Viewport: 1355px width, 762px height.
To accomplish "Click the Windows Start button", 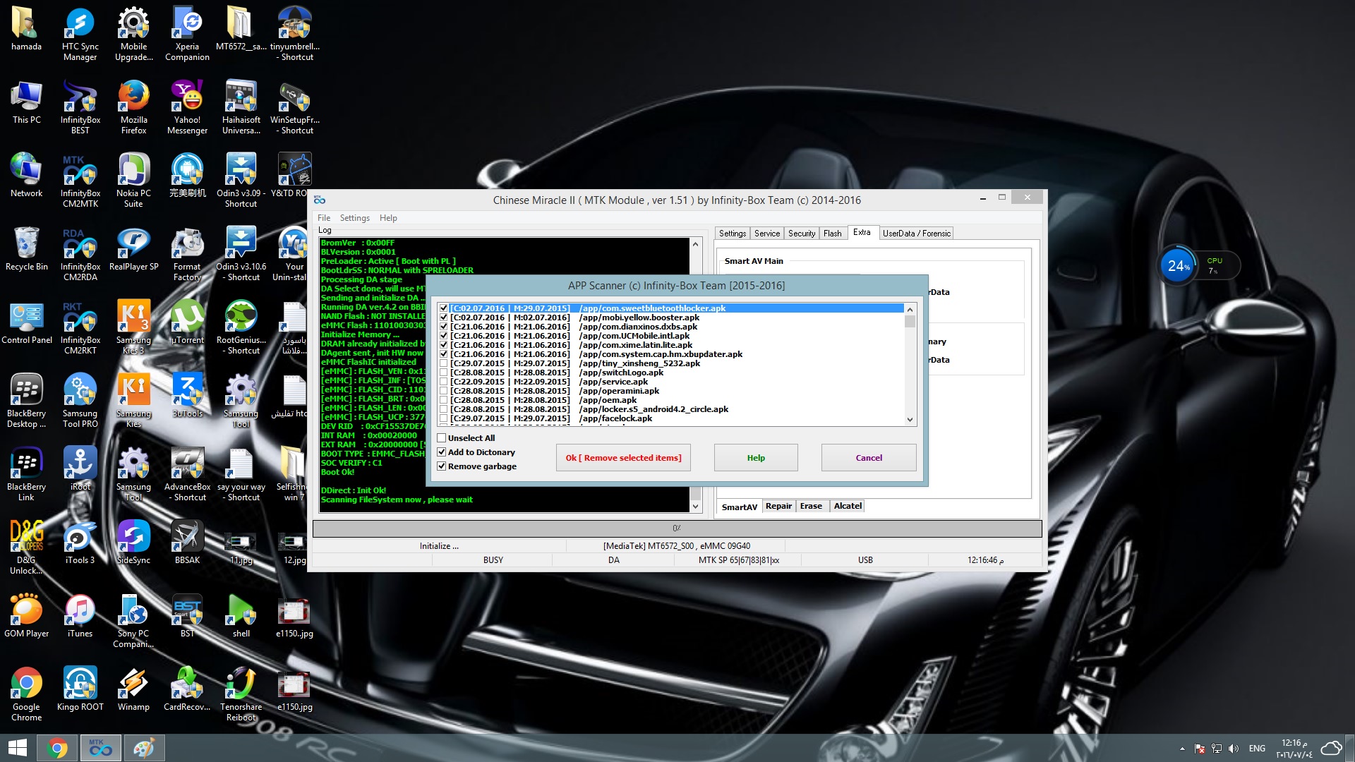I will tap(17, 748).
